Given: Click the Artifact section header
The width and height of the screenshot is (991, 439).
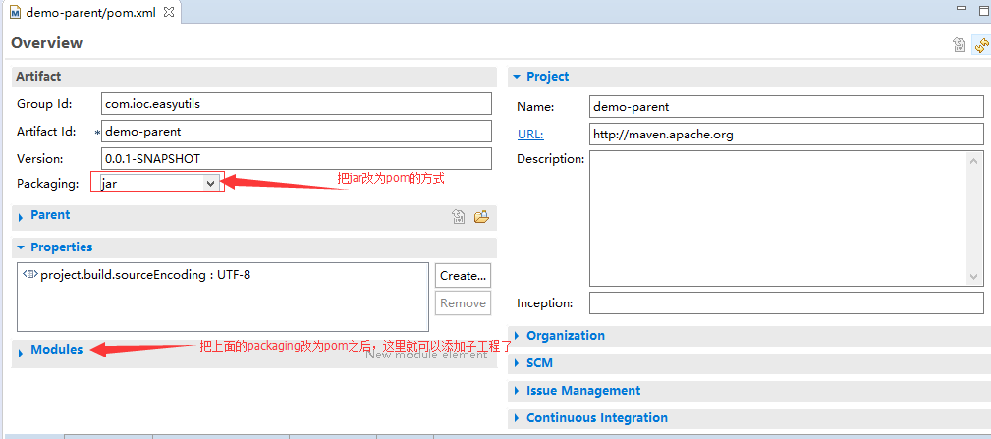Looking at the screenshot, I should [x=254, y=77].
